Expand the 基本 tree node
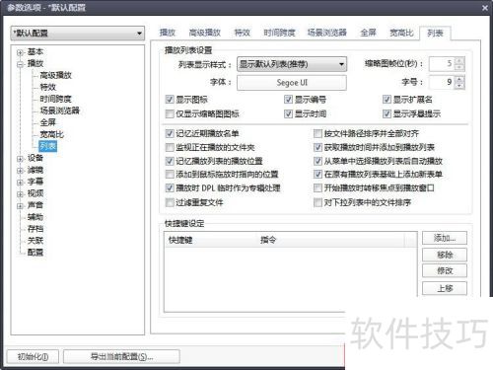493x370 pixels. [20, 52]
